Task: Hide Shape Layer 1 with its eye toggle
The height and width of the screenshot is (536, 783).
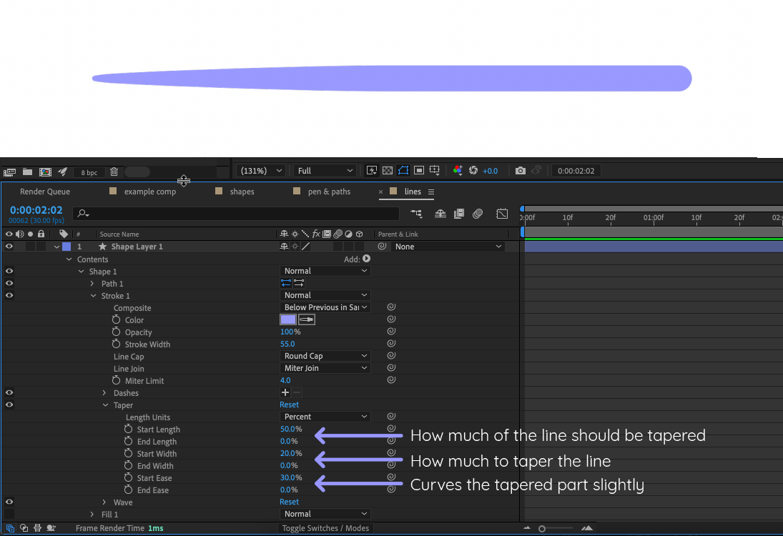Action: pyautogui.click(x=8, y=246)
